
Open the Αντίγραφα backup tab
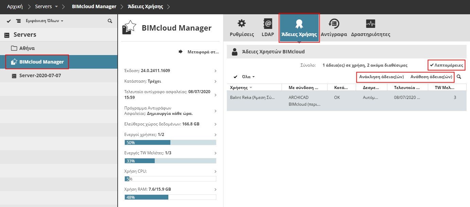coord(334,28)
